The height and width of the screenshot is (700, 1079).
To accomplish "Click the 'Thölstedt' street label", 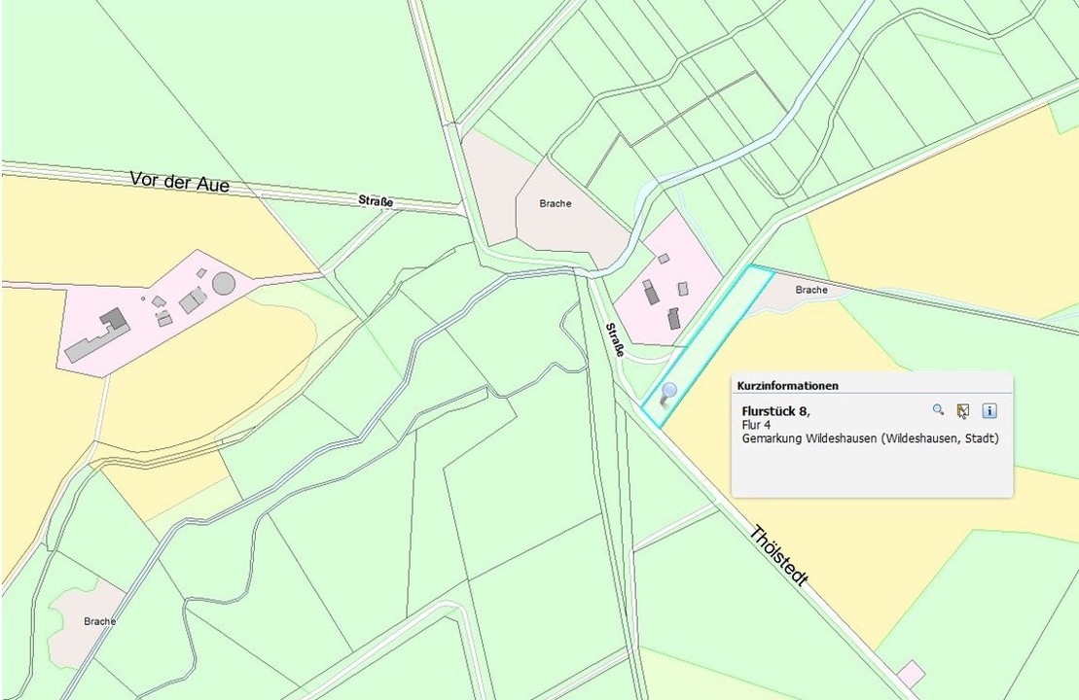I will click(x=778, y=555).
